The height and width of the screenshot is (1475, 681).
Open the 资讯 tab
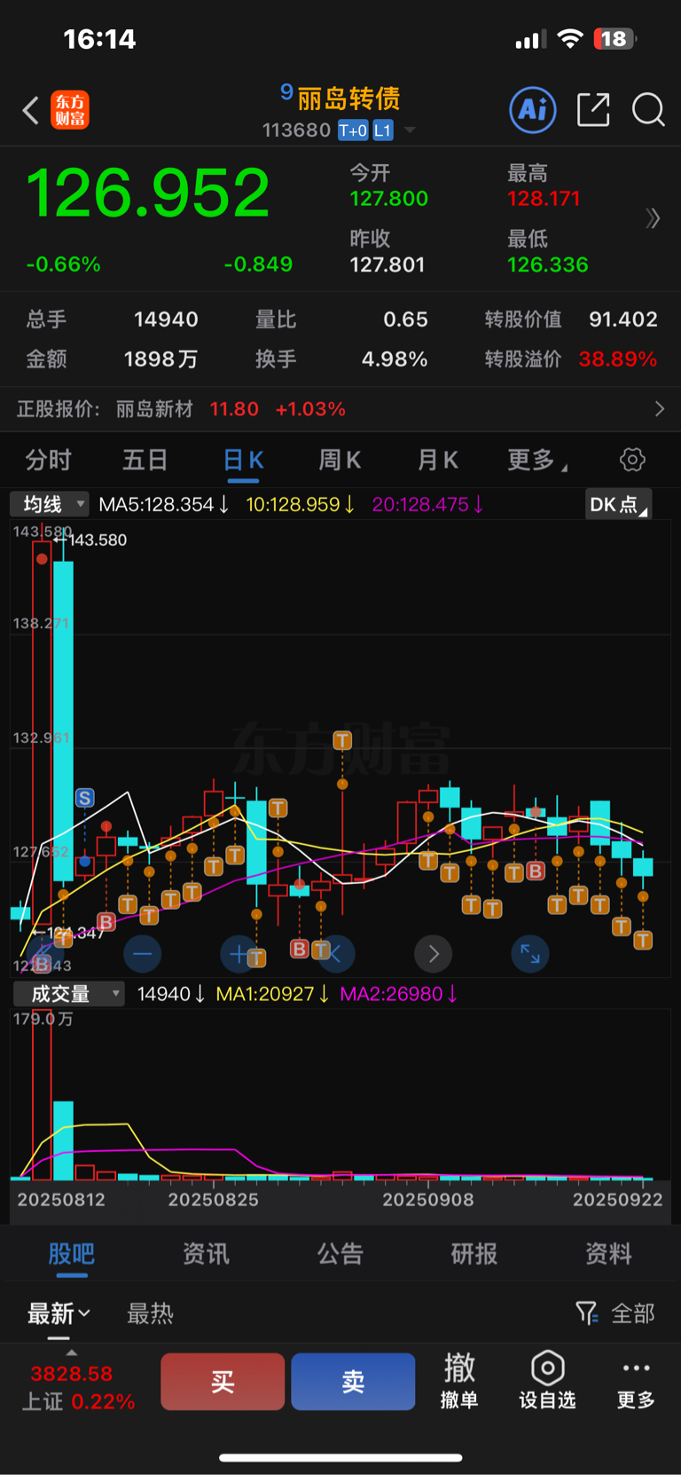(x=206, y=1254)
